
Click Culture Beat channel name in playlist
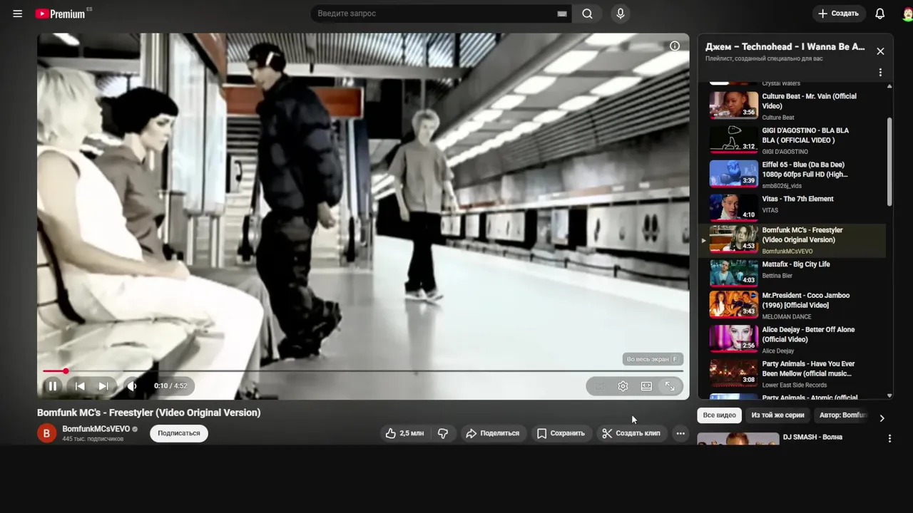coord(778,118)
